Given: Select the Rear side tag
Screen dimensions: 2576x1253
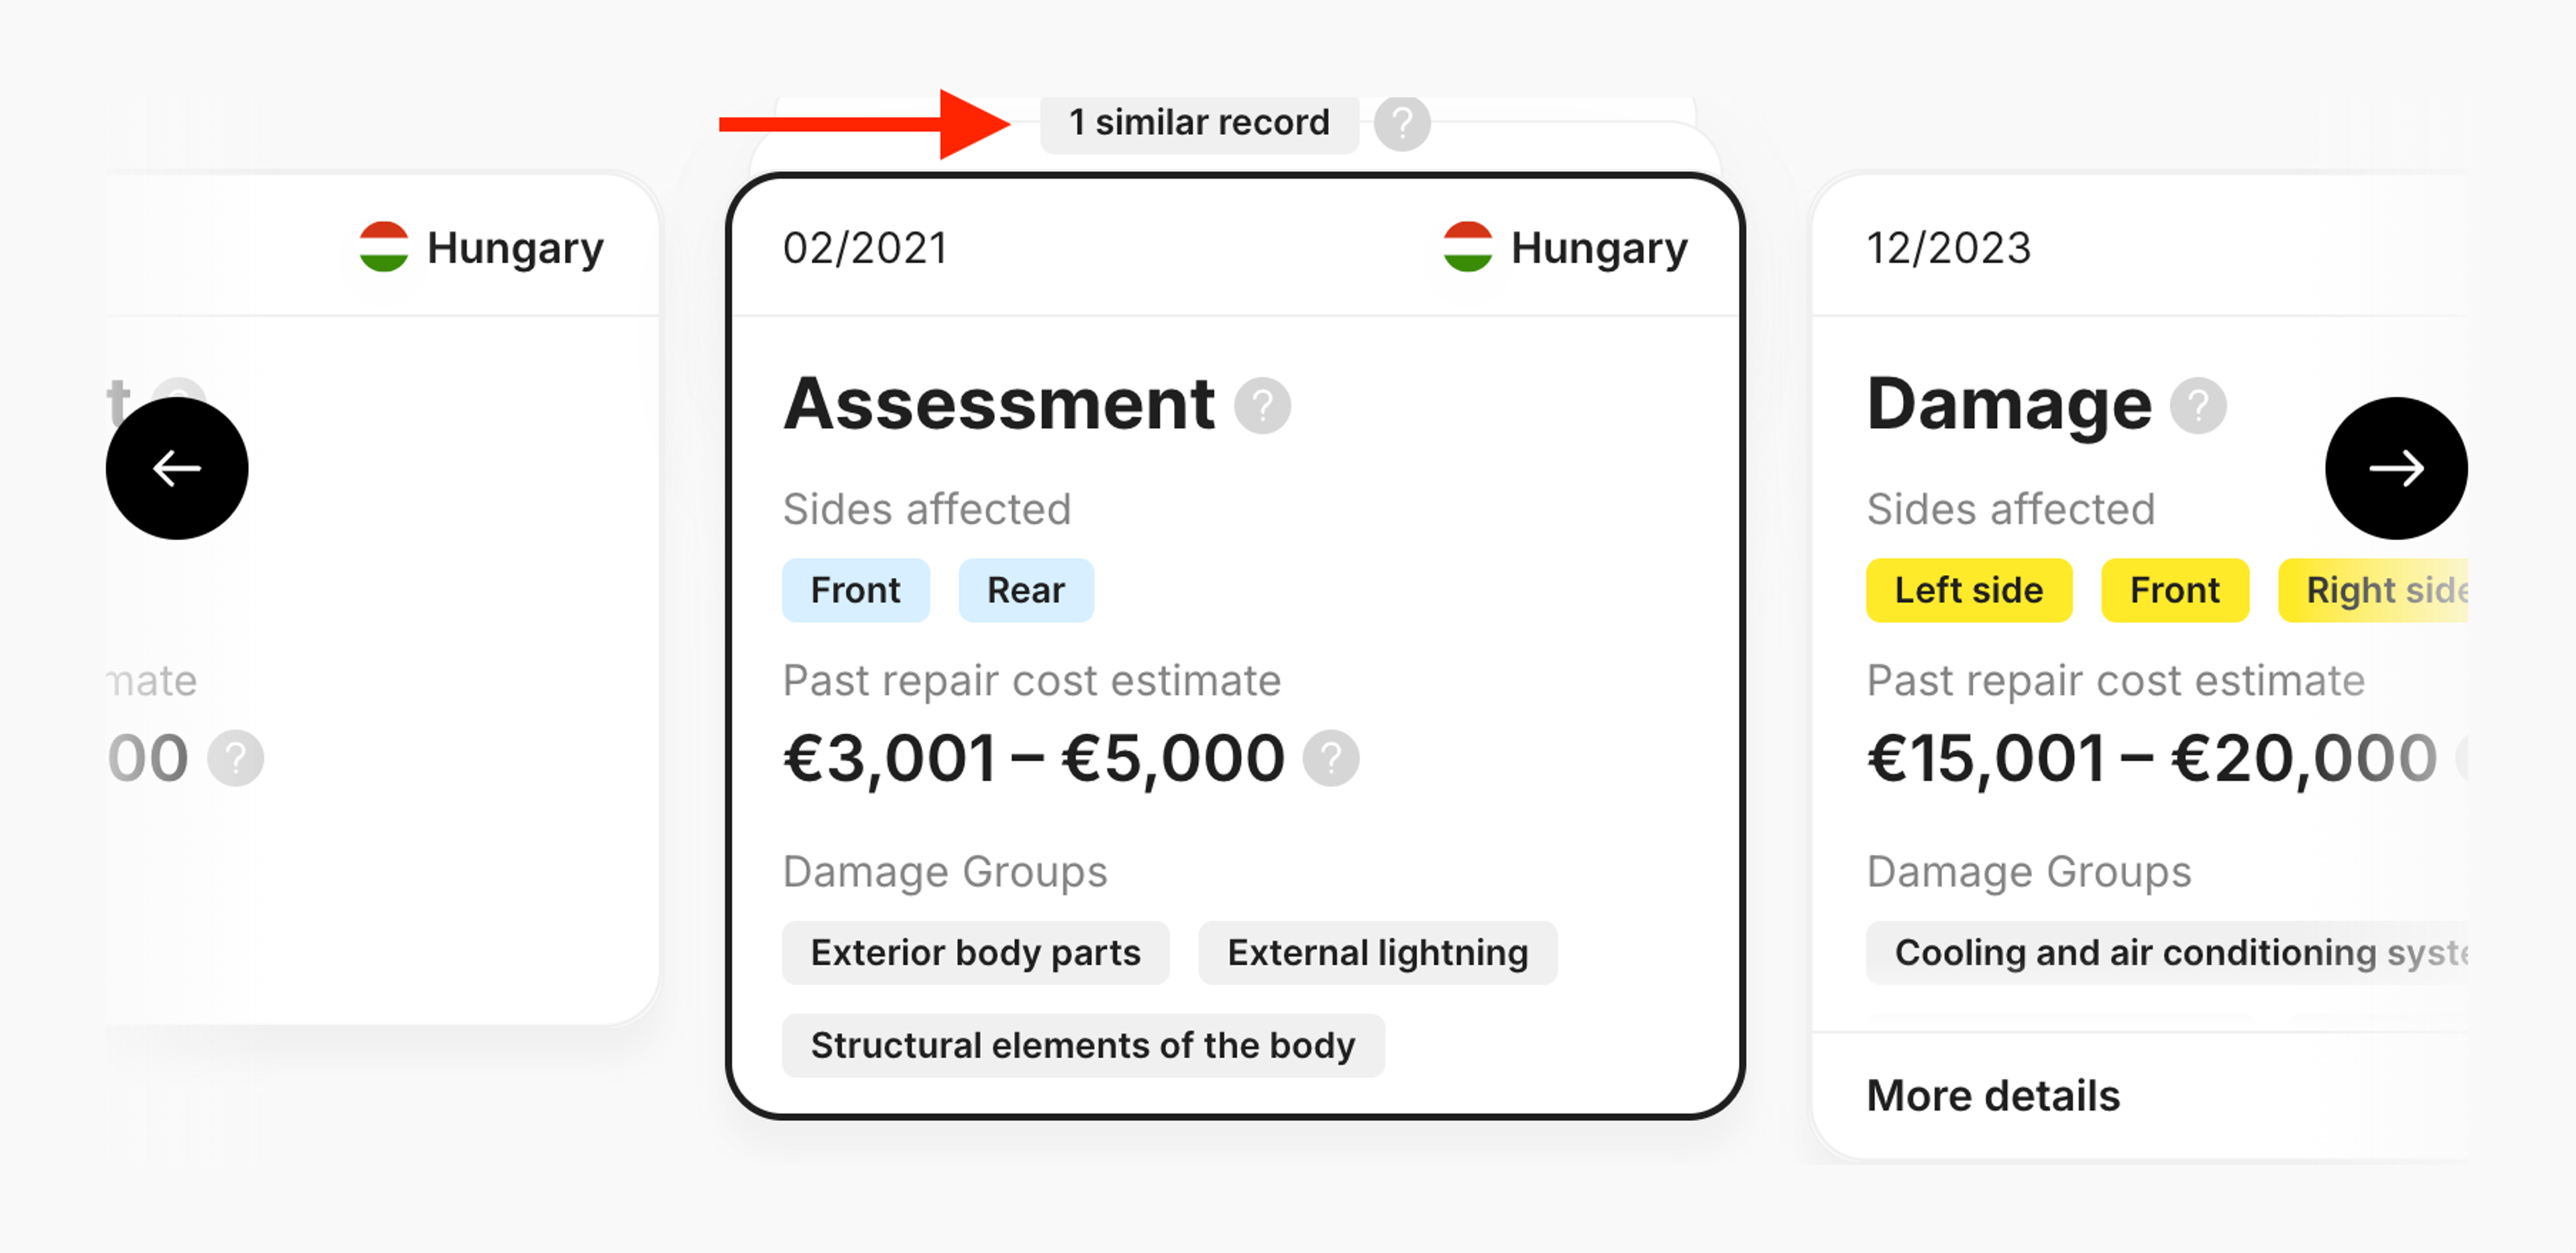Looking at the screenshot, I should (x=1025, y=589).
